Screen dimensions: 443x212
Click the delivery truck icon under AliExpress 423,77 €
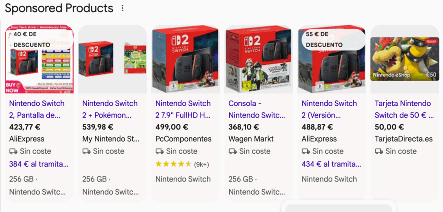coord(13,152)
